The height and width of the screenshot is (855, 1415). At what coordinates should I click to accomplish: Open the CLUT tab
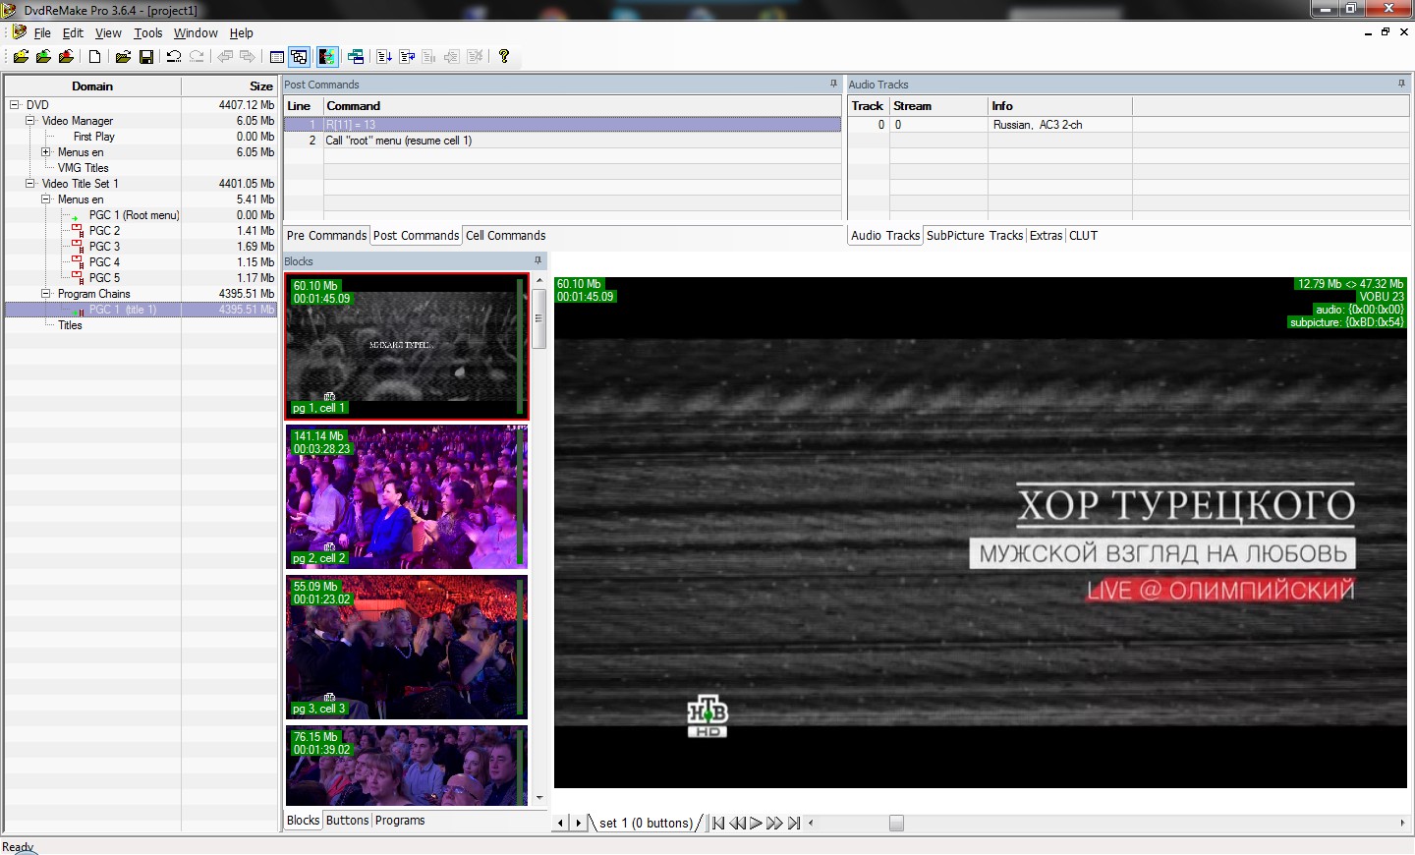1083,236
